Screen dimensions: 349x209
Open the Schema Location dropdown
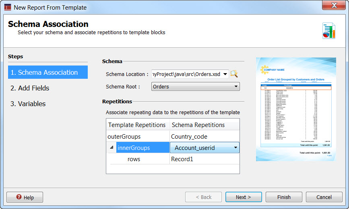[225, 74]
